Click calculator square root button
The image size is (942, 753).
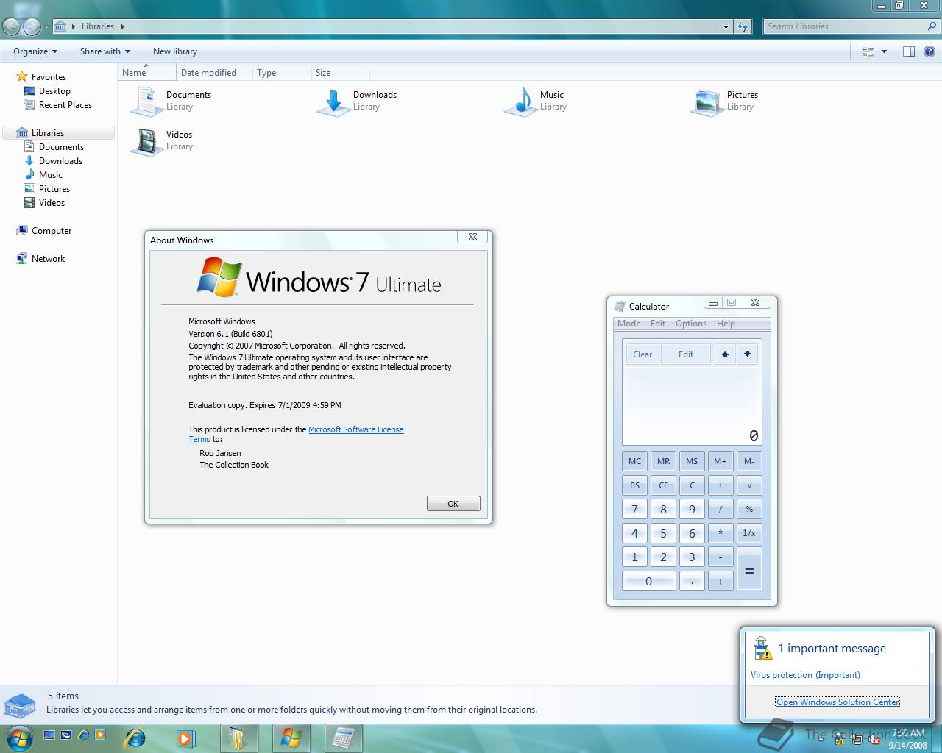pyautogui.click(x=749, y=485)
